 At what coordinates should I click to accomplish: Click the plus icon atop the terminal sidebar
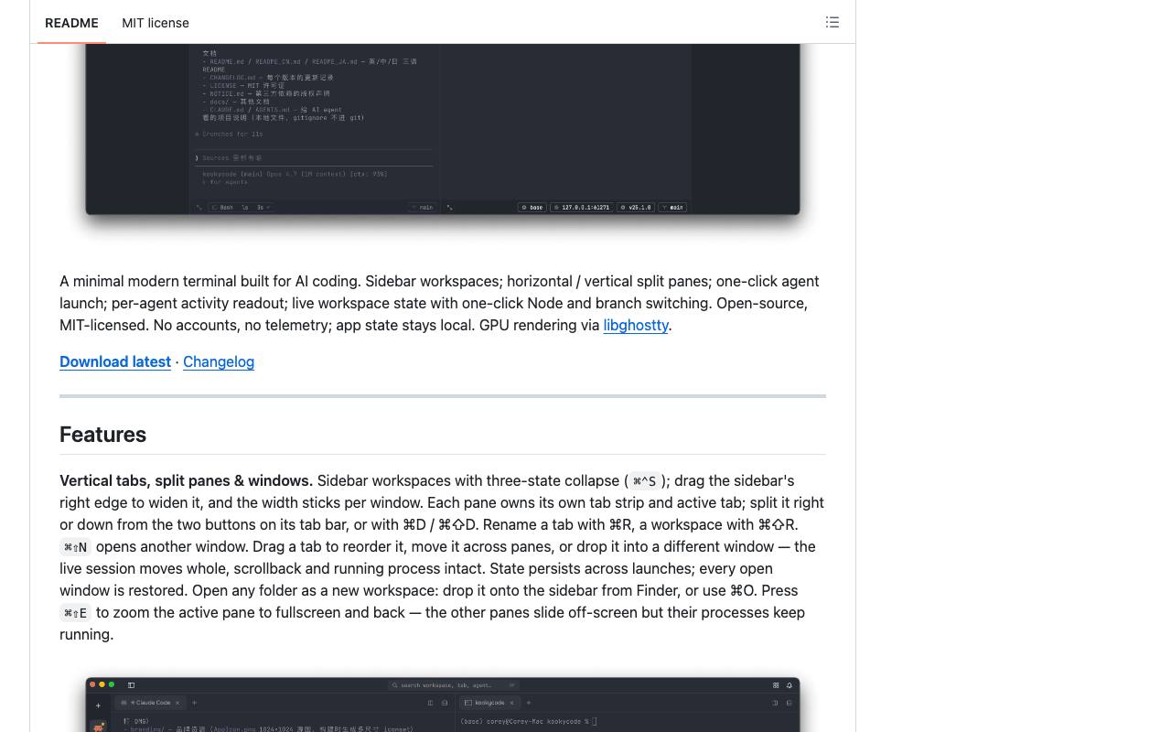pyautogui.click(x=98, y=705)
